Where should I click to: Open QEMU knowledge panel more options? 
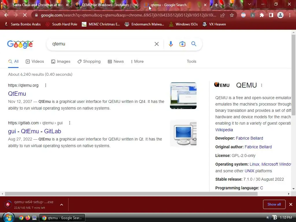click(261, 85)
